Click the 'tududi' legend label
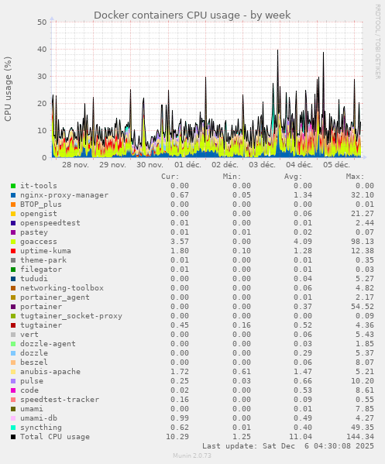 pos(34,279)
